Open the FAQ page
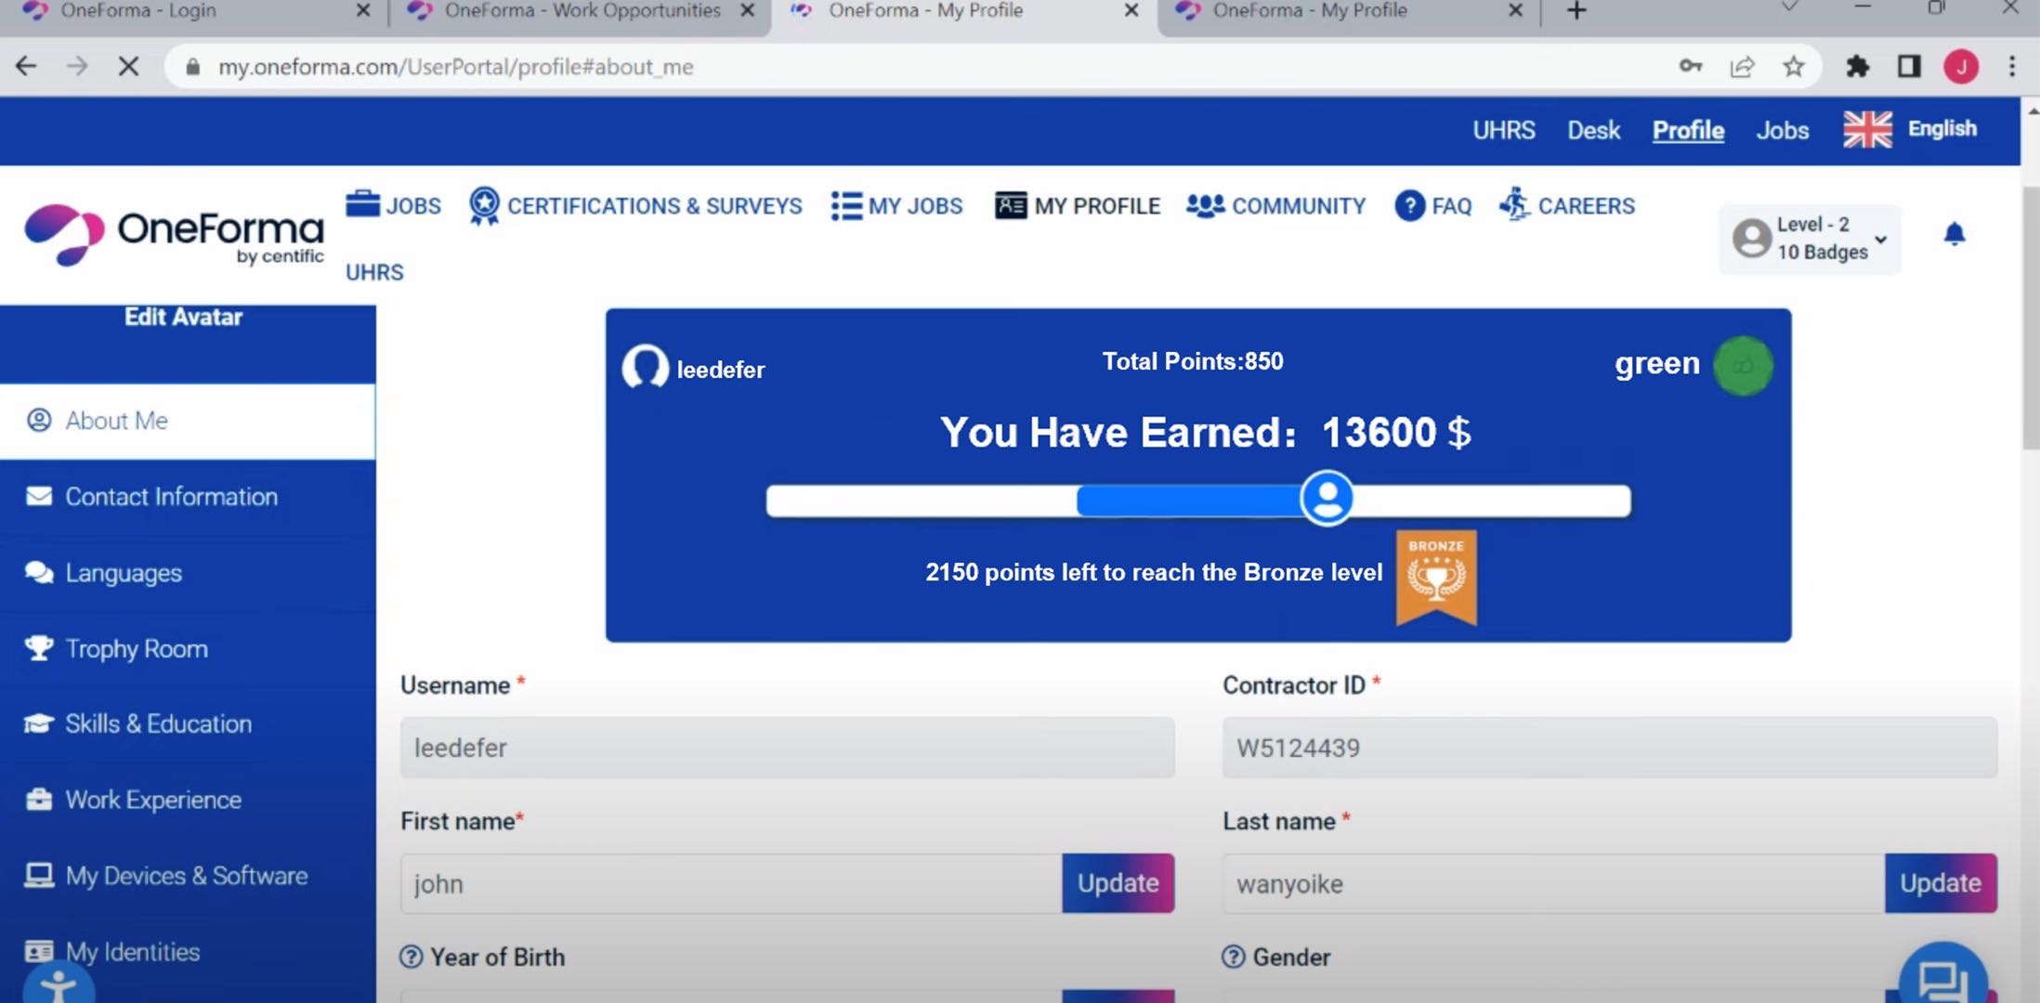Screen dimensions: 2040x1003 (x=1433, y=205)
